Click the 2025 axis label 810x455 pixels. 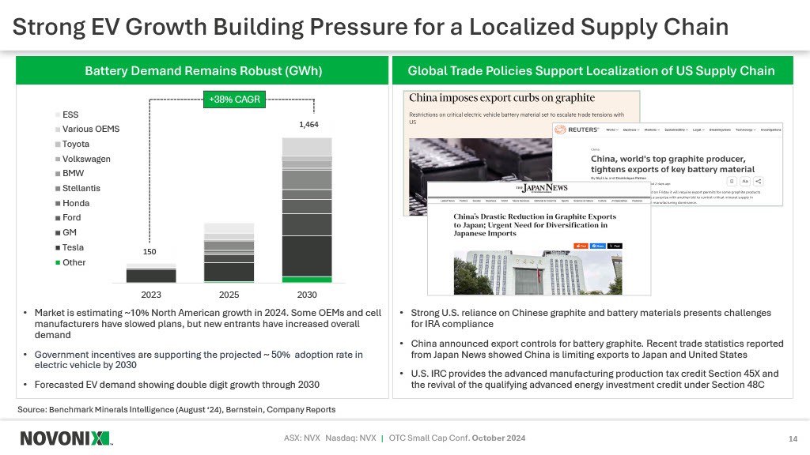(229, 295)
